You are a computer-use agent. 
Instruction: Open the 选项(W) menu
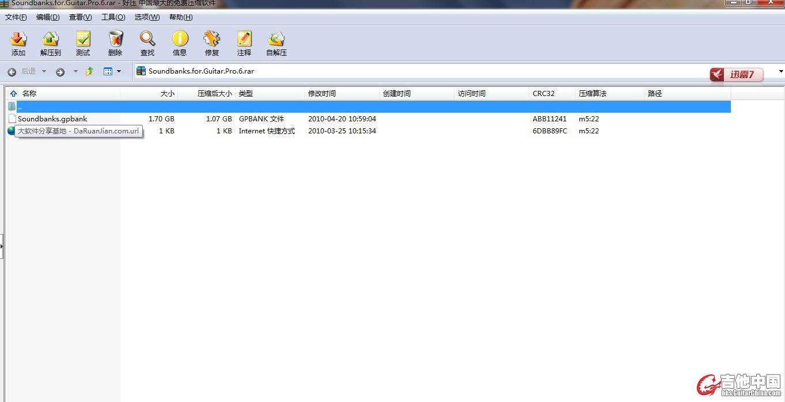pyautogui.click(x=147, y=17)
